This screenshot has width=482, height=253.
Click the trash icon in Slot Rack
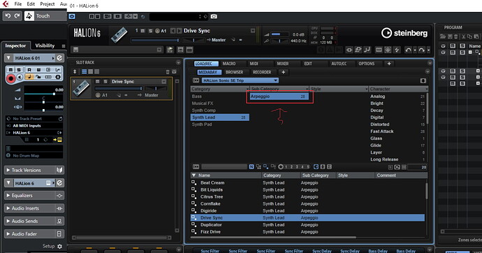(168, 71)
